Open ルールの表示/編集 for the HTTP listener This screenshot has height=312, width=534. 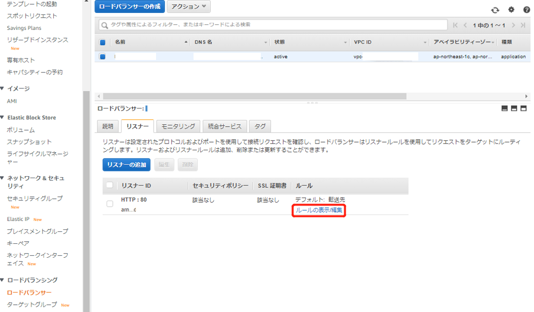click(x=318, y=210)
